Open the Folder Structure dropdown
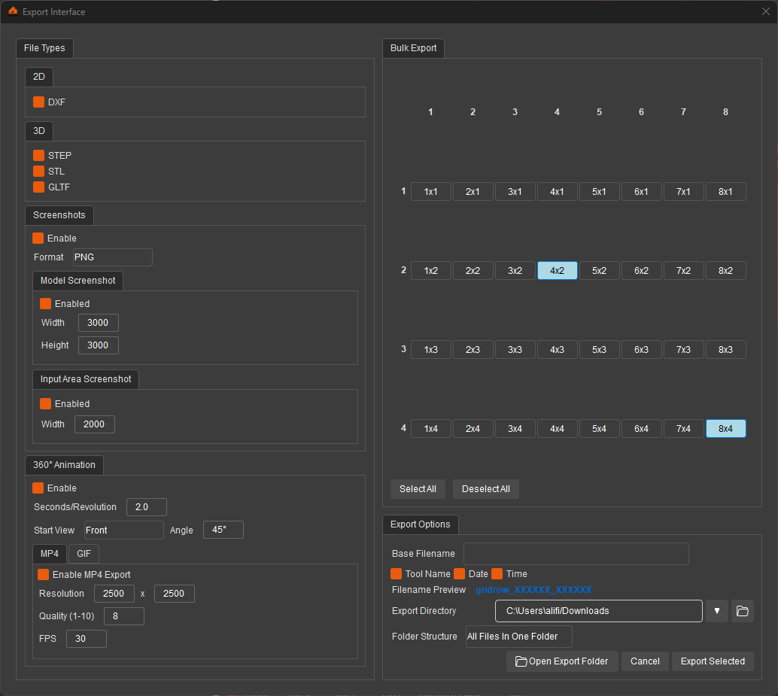Screen dimensions: 778x696 coord(518,637)
